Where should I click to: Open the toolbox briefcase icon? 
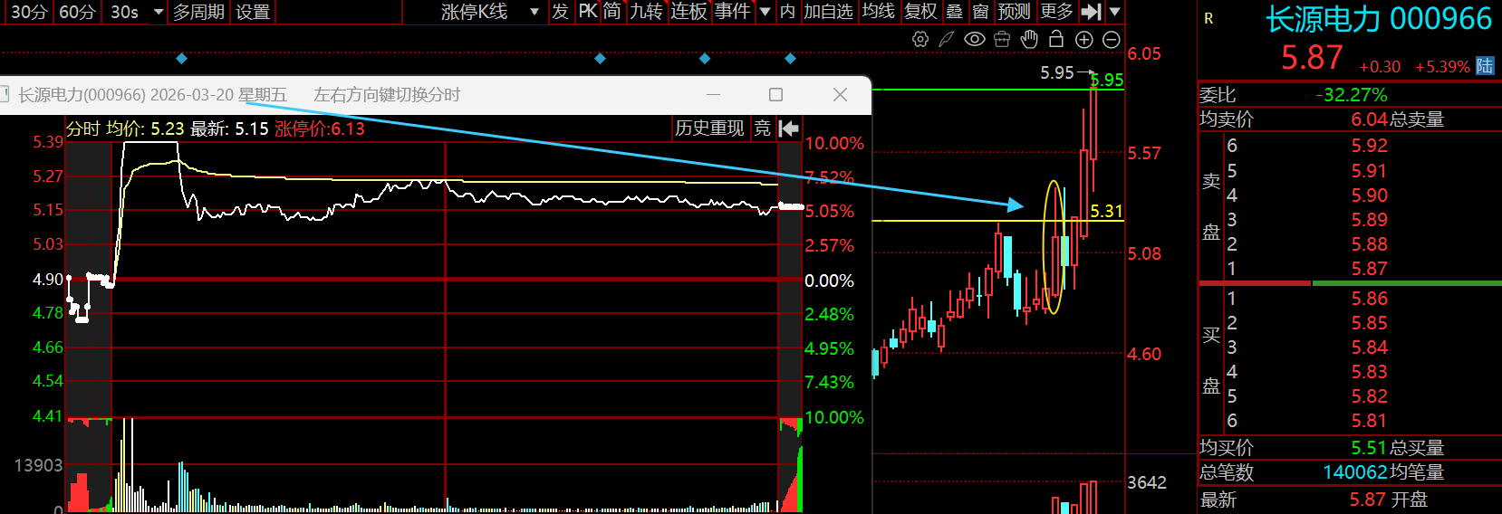point(1002,39)
